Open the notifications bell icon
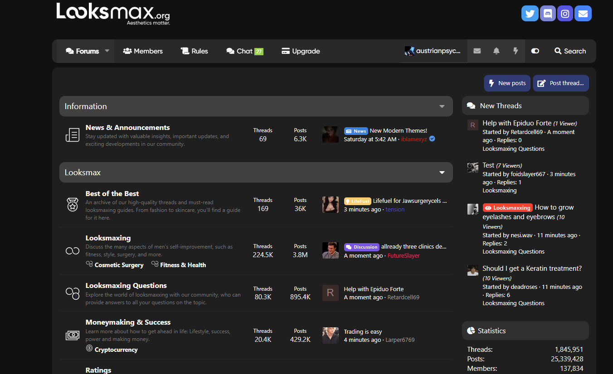Screen dimensions: 613x374 point(496,51)
